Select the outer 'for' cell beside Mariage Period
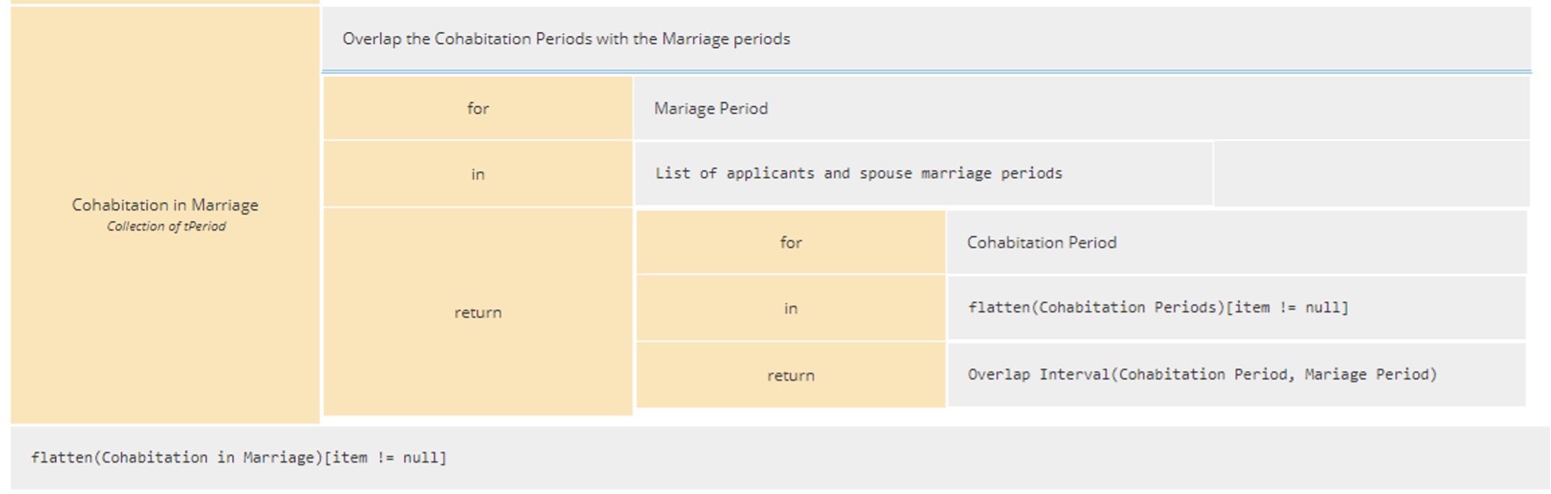 click(477, 108)
